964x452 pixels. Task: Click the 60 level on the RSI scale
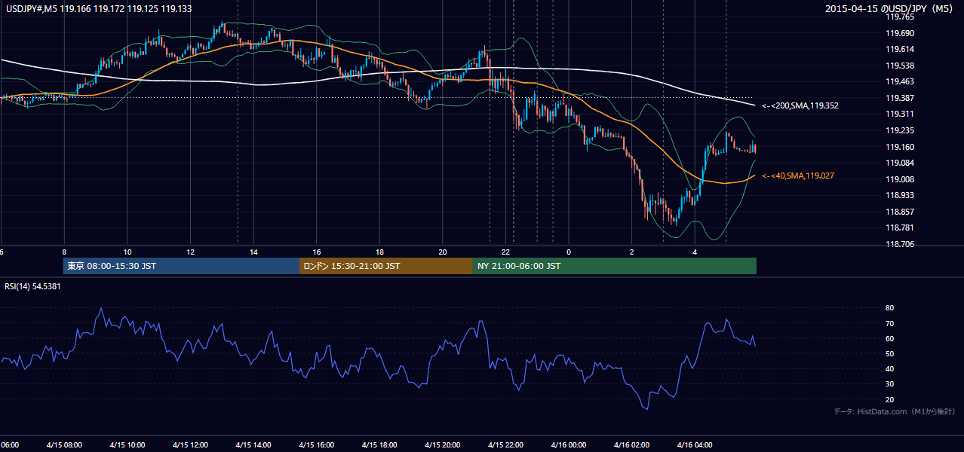(x=890, y=338)
